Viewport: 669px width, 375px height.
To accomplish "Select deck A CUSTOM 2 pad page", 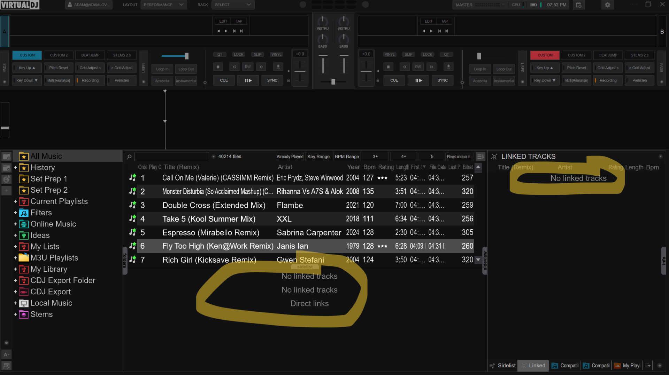I will pos(59,55).
